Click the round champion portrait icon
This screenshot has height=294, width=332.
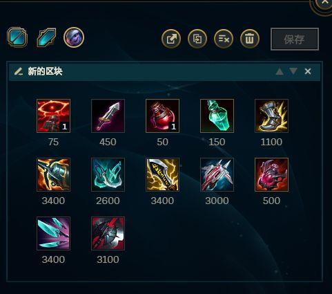click(74, 37)
